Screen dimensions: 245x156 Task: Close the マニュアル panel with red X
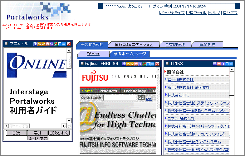click(69, 44)
